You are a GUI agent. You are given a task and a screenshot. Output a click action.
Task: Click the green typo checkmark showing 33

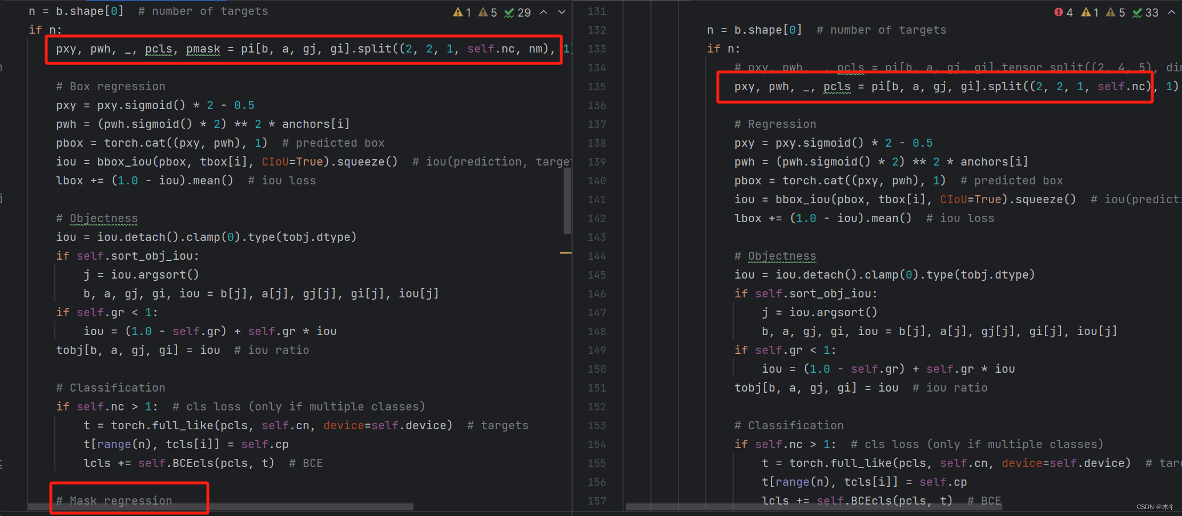tap(1145, 12)
